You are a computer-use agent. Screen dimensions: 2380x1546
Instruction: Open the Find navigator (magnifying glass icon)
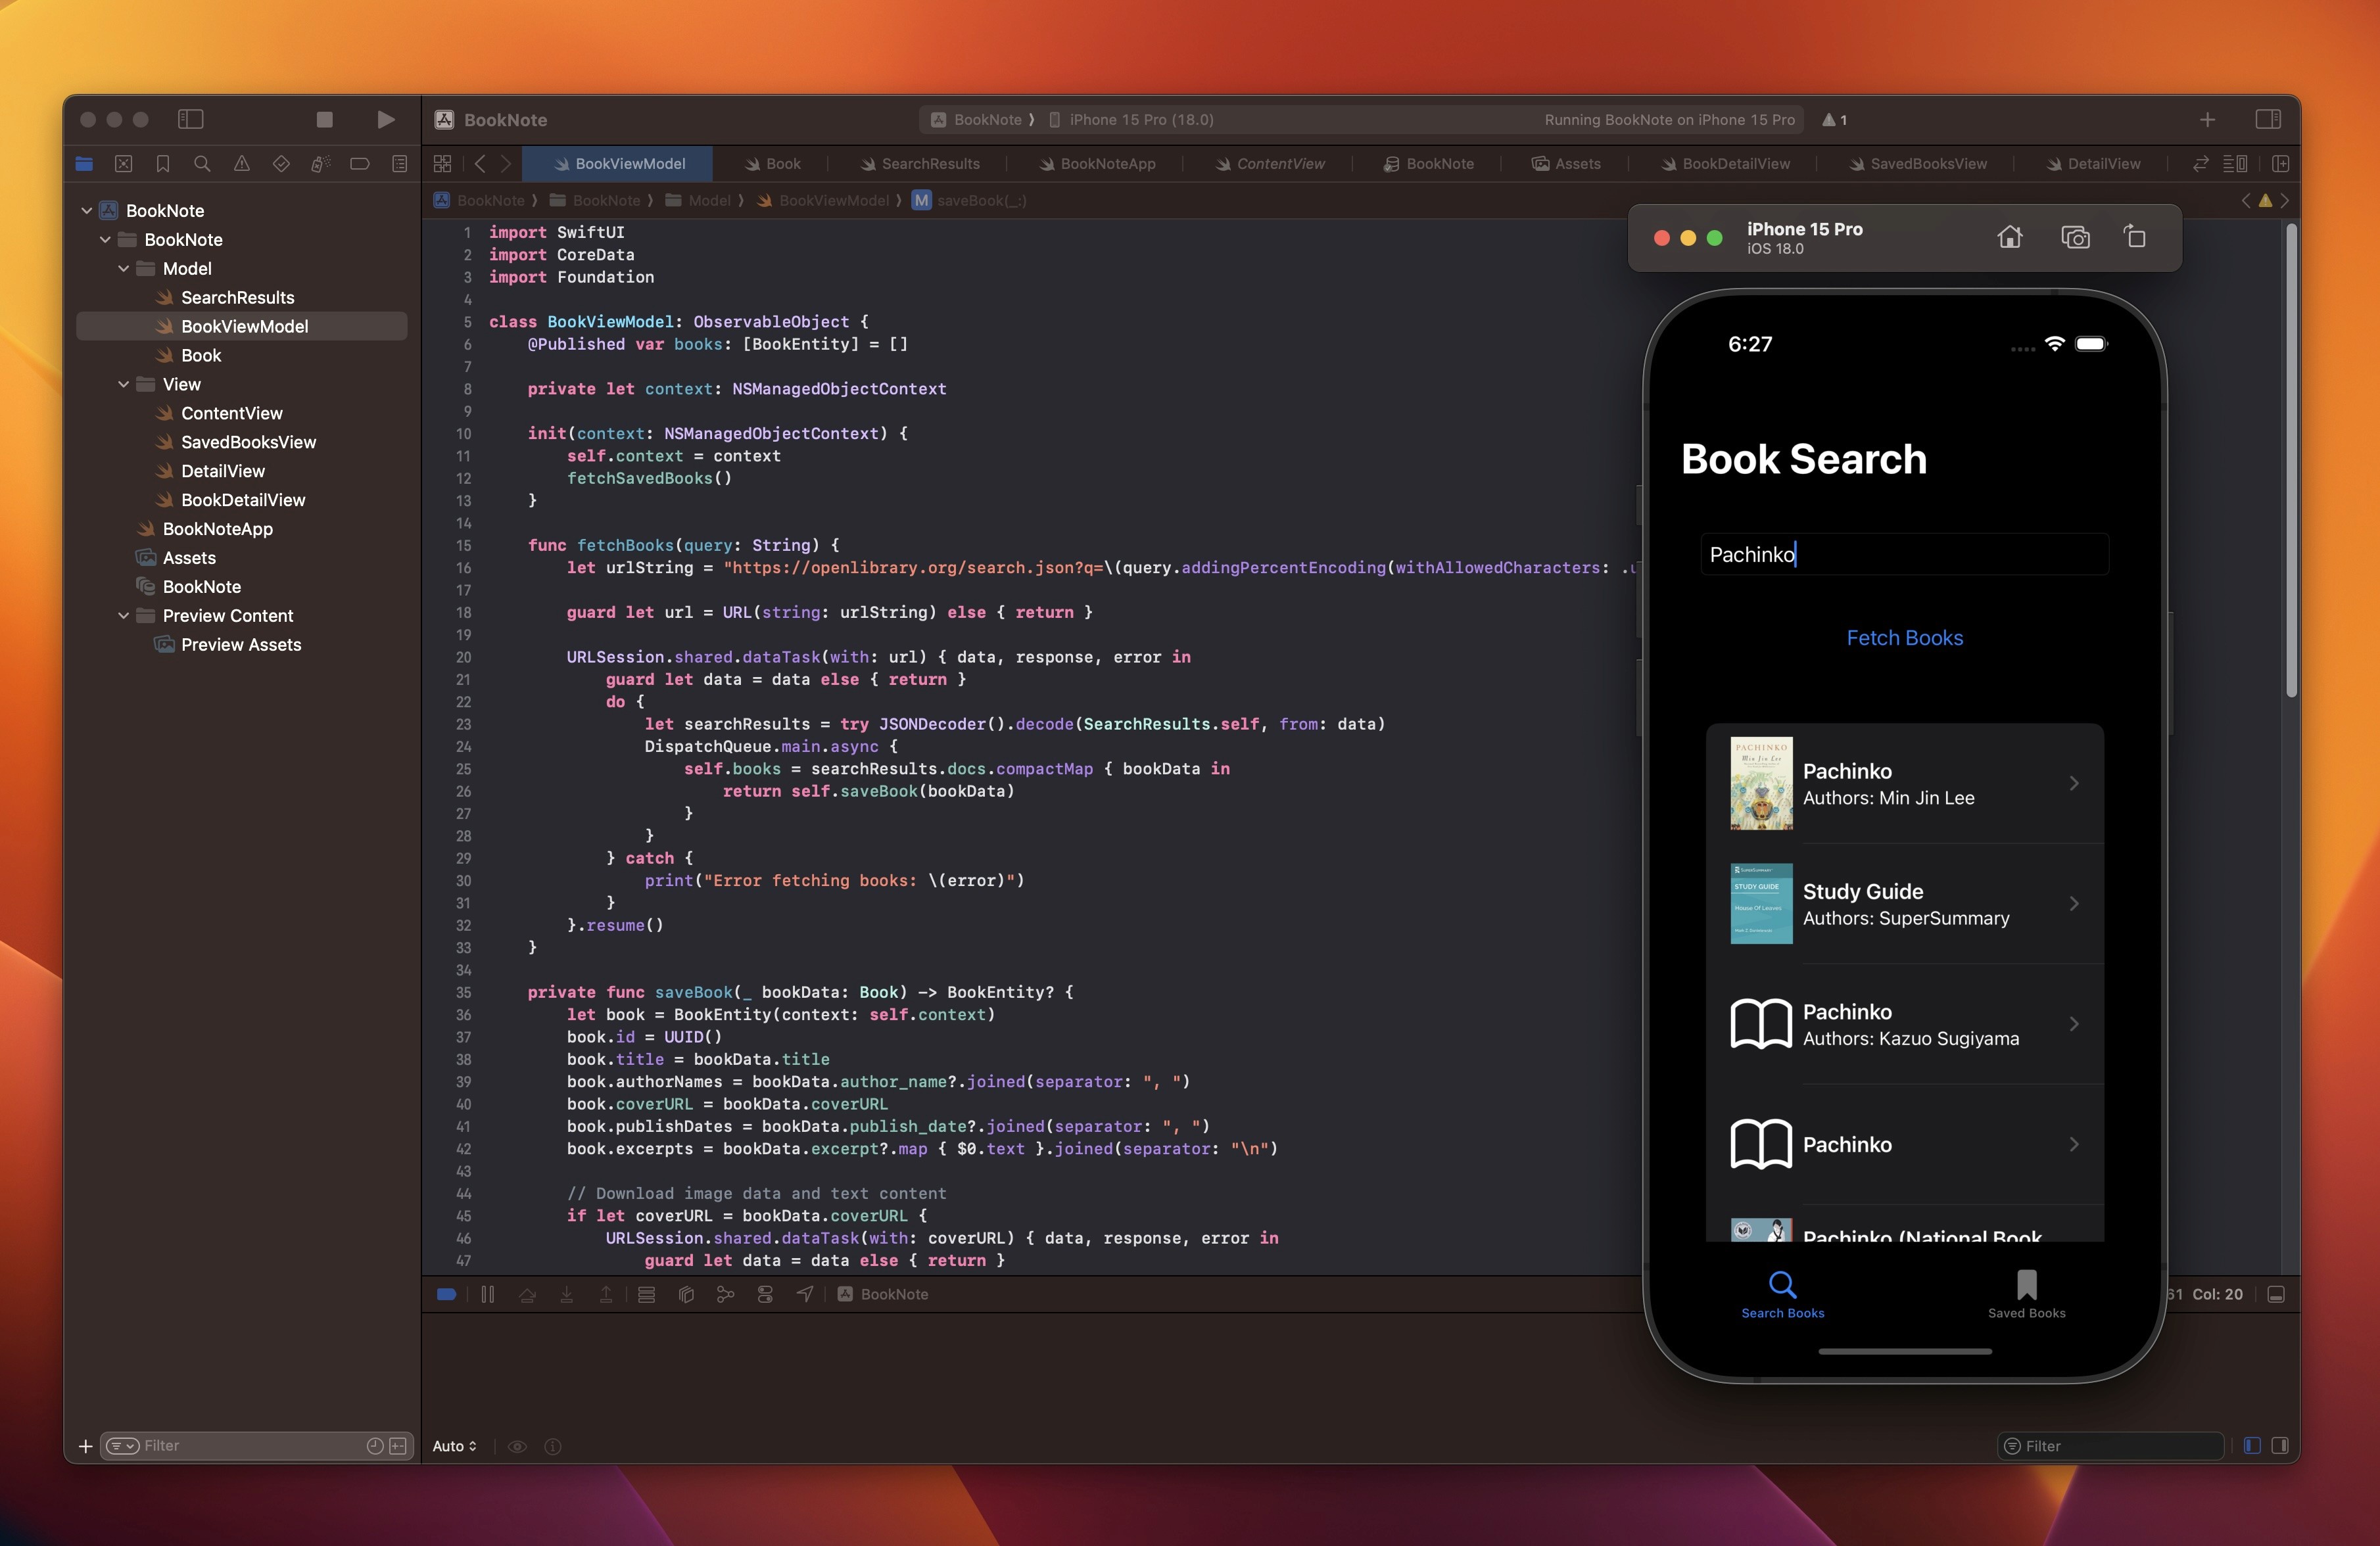click(202, 164)
